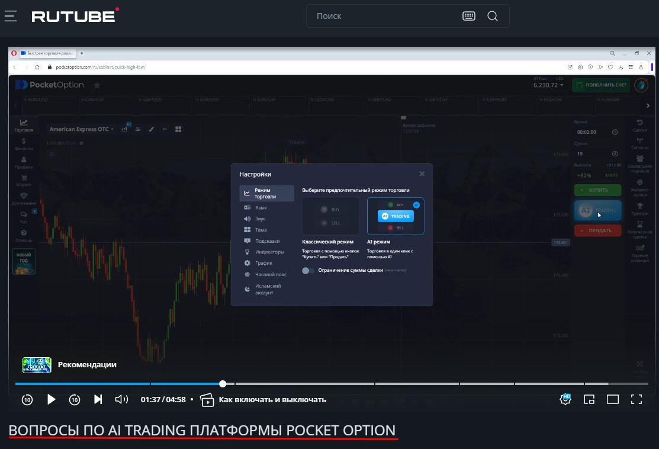Choose the AI-режим trading card
This screenshot has height=449, width=659.
pos(396,216)
